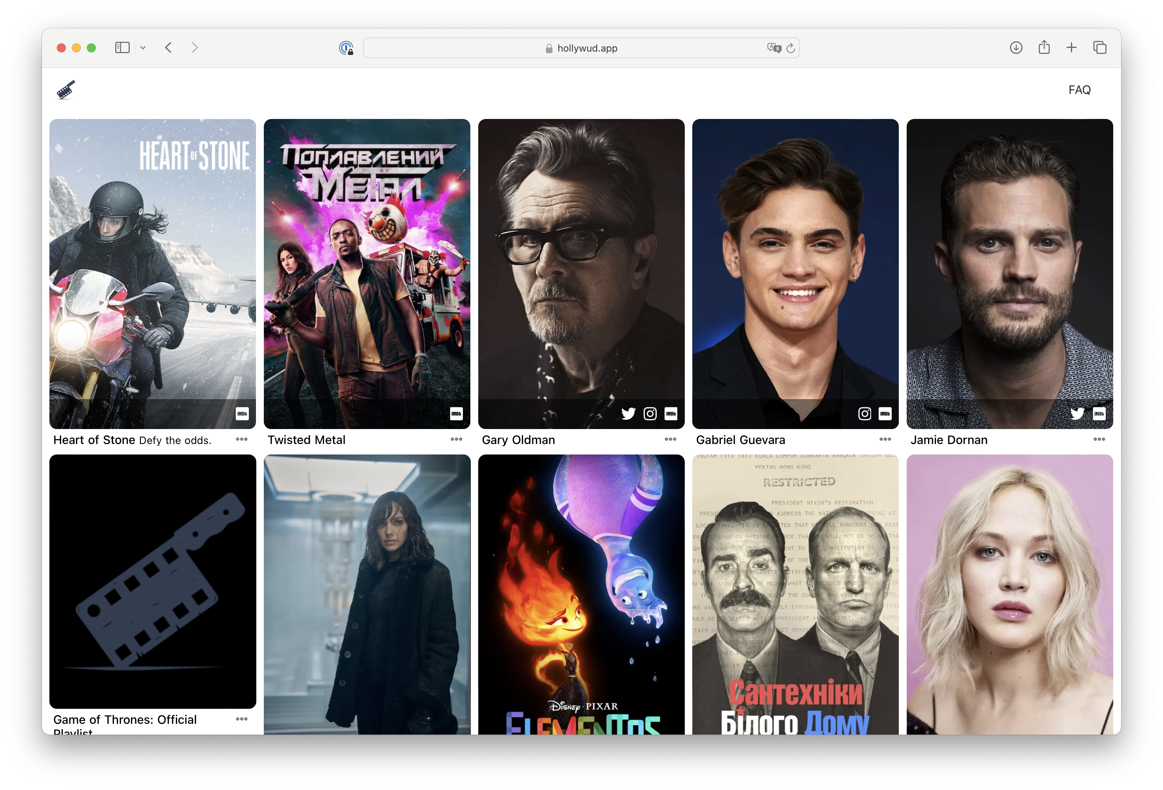Image resolution: width=1163 pixels, height=790 pixels.
Task: Go back to the previous page
Action: (x=169, y=48)
